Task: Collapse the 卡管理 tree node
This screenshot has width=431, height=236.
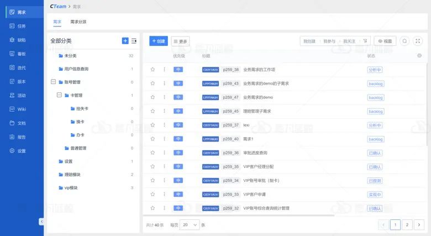Action: 59,95
